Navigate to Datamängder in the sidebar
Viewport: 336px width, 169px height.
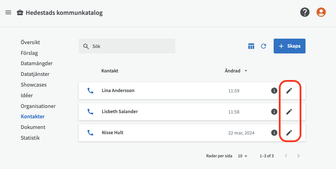click(36, 63)
